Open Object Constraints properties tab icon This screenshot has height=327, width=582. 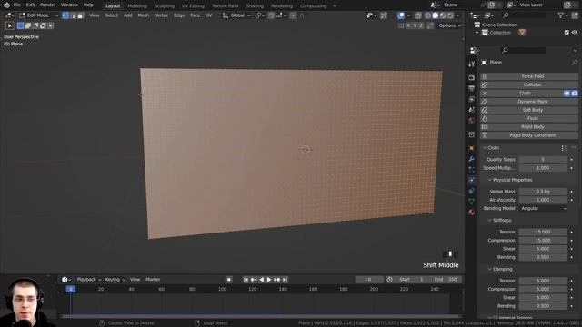[x=471, y=191]
